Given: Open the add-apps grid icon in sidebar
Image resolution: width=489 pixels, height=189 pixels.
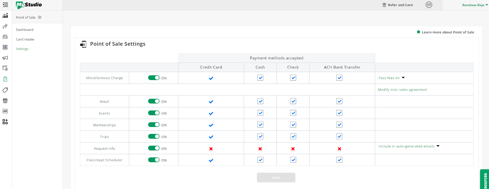Looking at the screenshot, I should pyautogui.click(x=5, y=122).
